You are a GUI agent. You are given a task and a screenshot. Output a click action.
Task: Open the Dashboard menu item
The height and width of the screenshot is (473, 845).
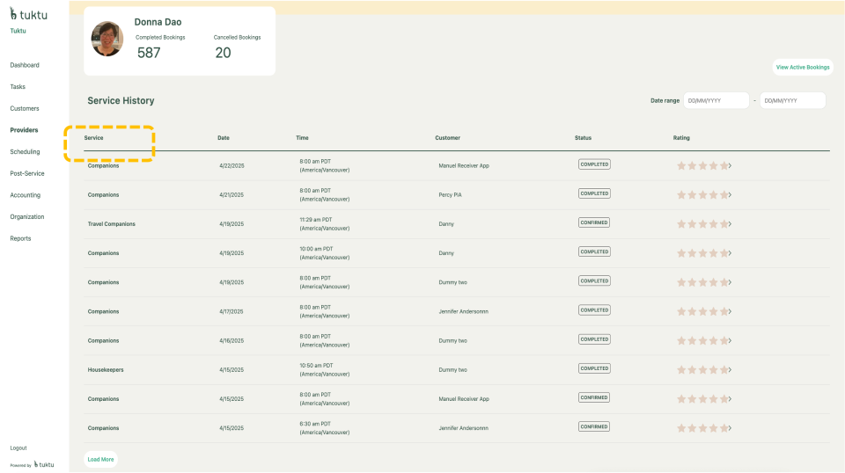pos(25,65)
